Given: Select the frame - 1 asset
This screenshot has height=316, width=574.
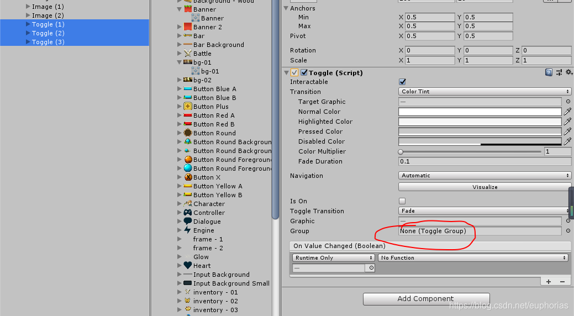Looking at the screenshot, I should click(x=208, y=239).
